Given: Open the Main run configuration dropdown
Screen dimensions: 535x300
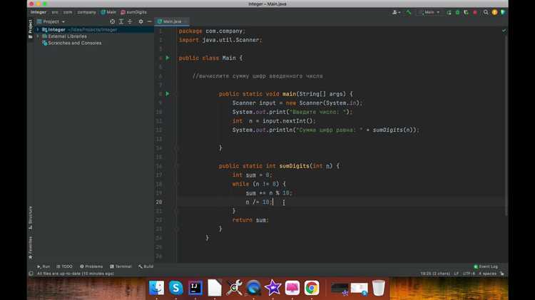Looking at the screenshot, I should click(431, 12).
